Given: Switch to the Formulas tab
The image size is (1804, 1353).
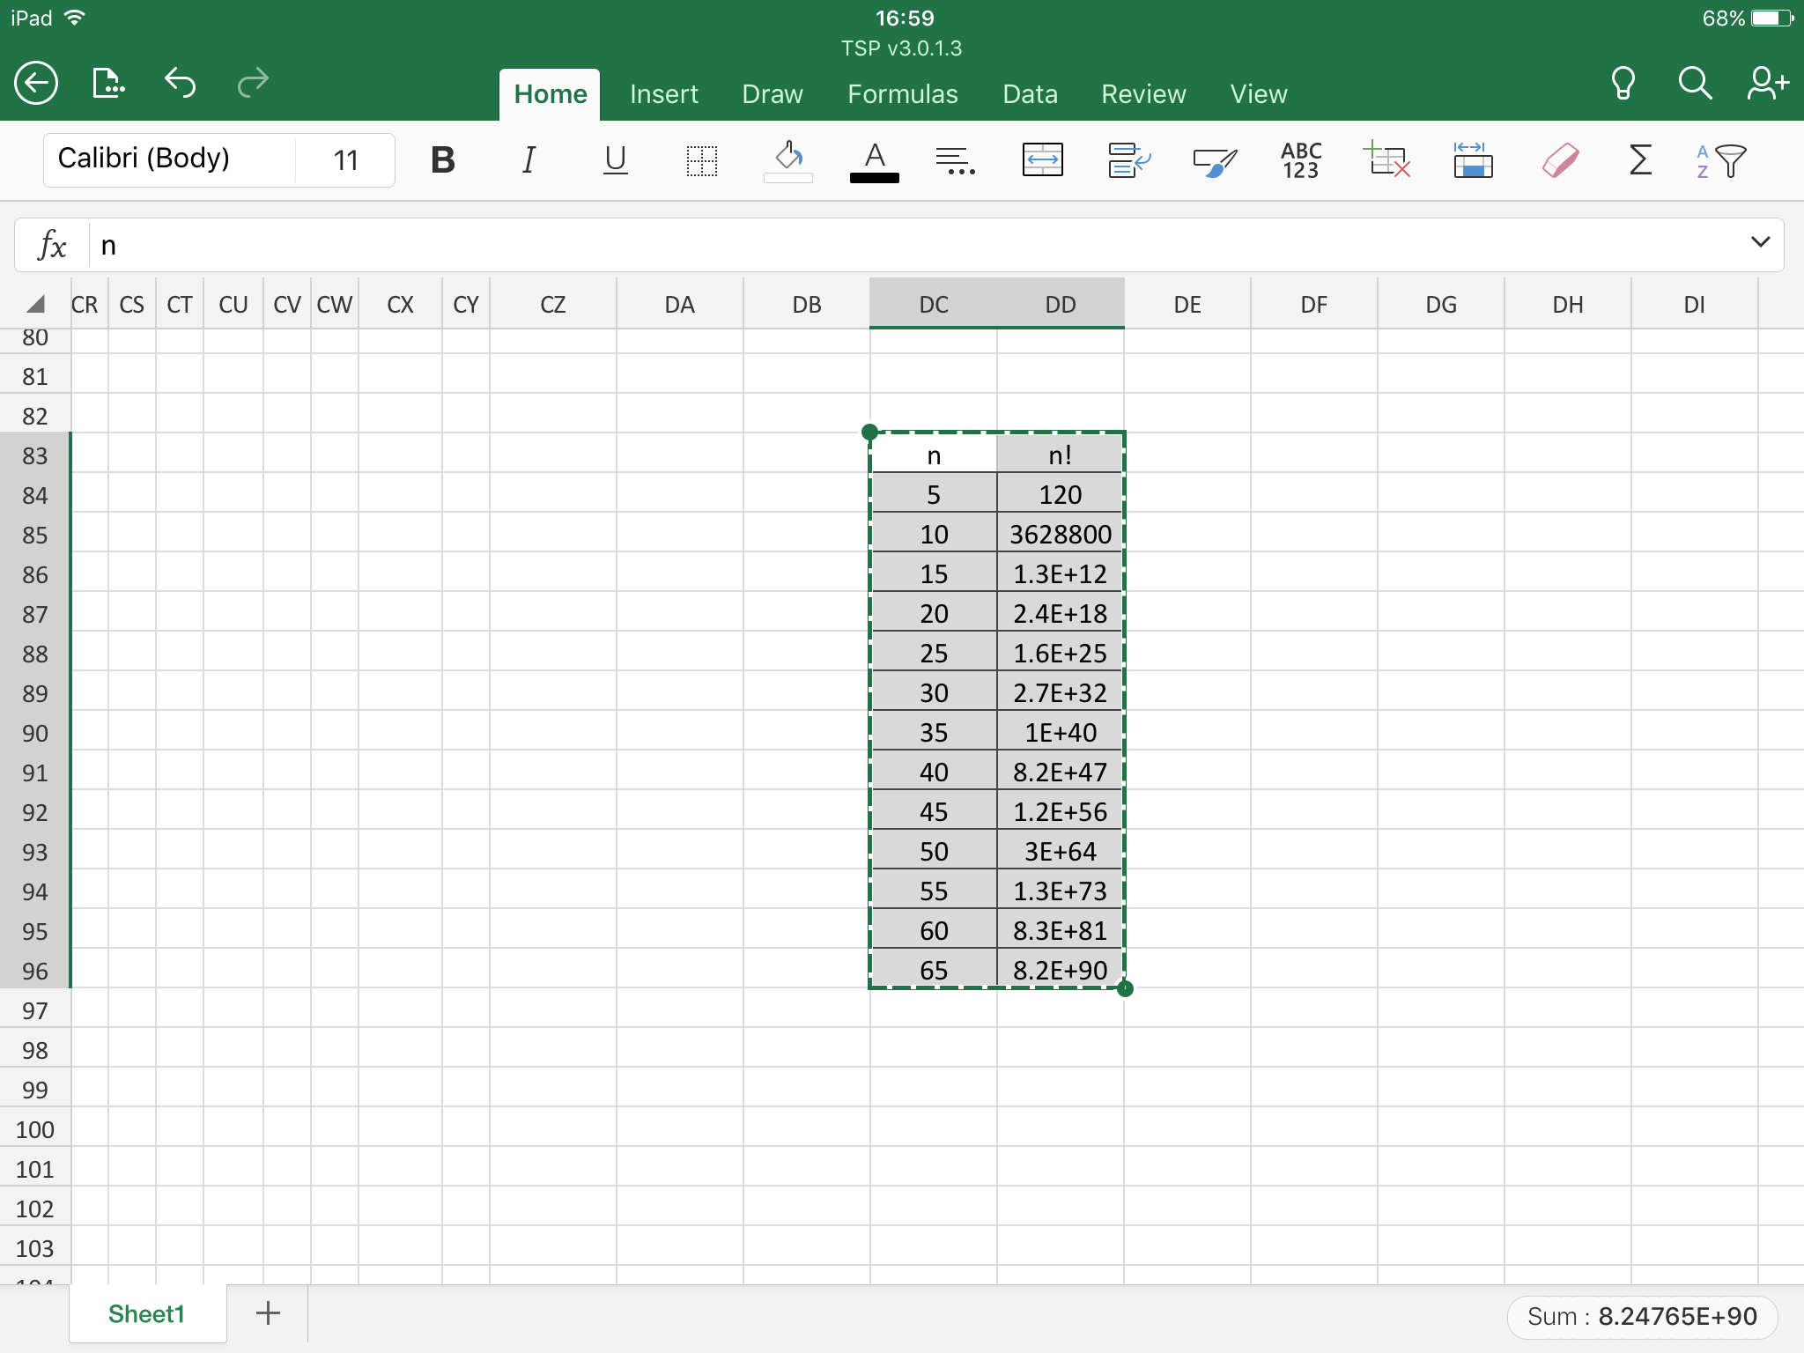Looking at the screenshot, I should [902, 94].
